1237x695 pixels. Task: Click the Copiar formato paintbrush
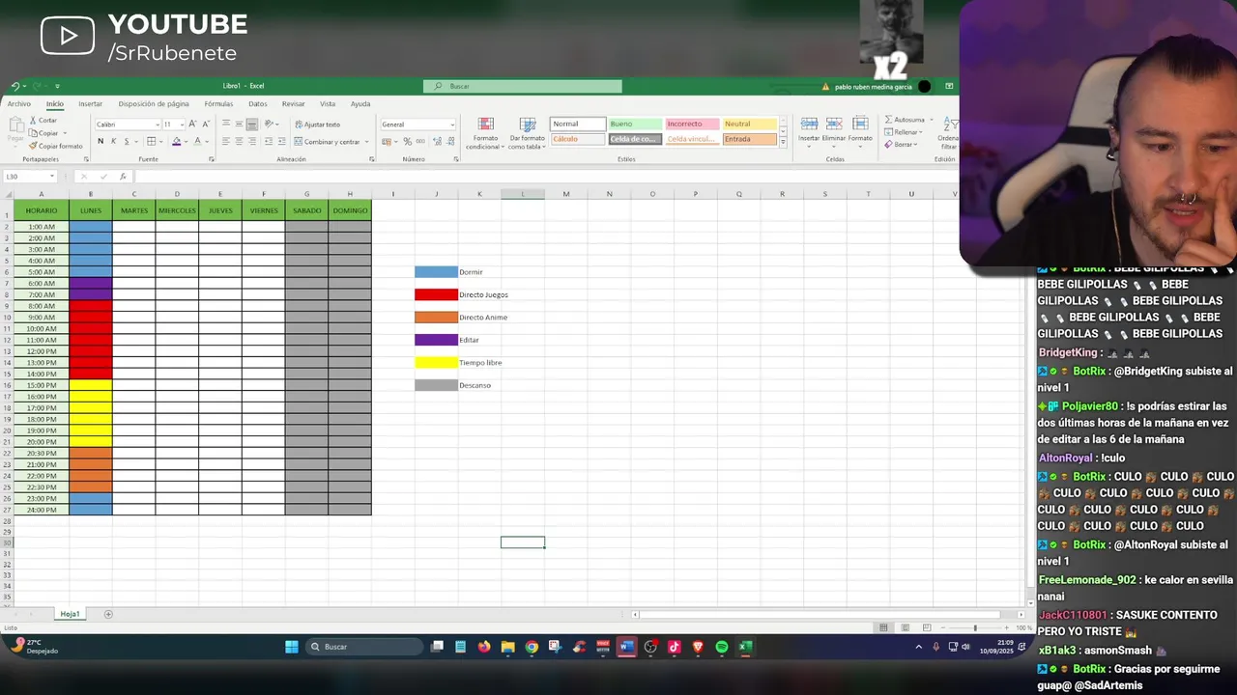(33, 146)
